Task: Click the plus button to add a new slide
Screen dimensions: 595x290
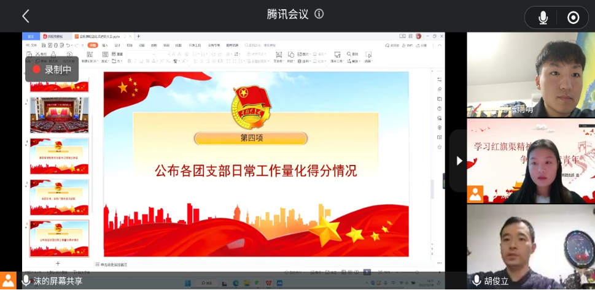Action: click(58, 263)
